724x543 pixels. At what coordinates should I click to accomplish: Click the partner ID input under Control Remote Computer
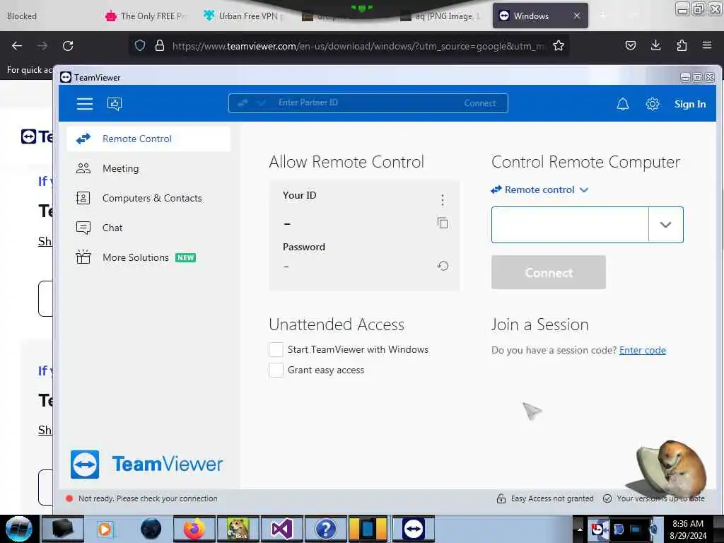570,225
